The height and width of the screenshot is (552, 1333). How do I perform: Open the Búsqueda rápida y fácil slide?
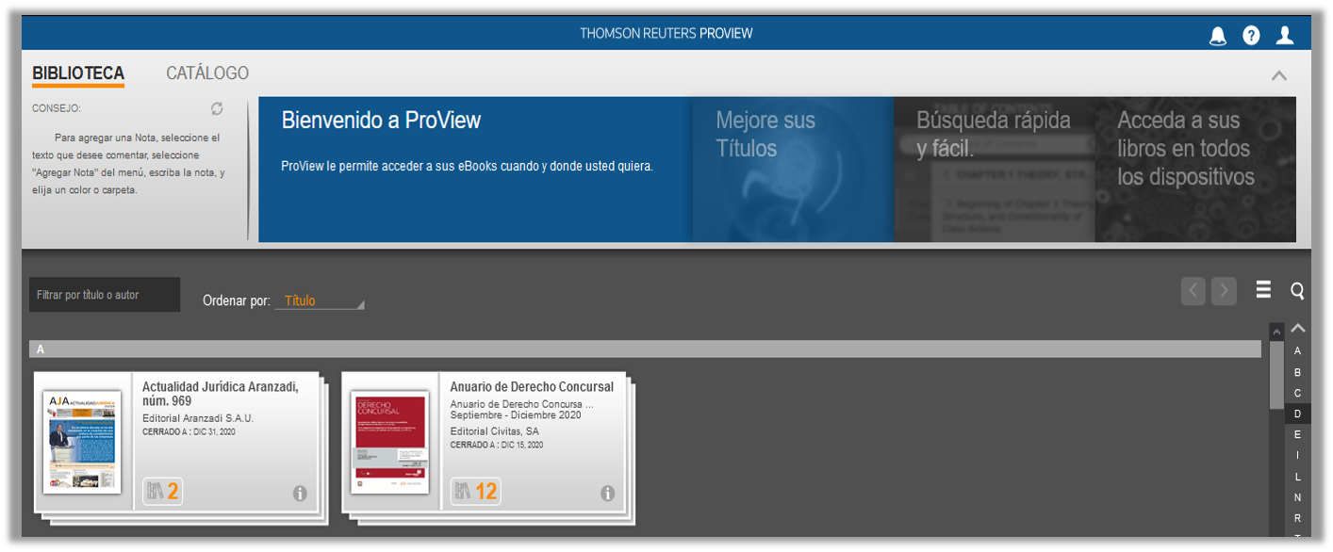[x=995, y=170]
